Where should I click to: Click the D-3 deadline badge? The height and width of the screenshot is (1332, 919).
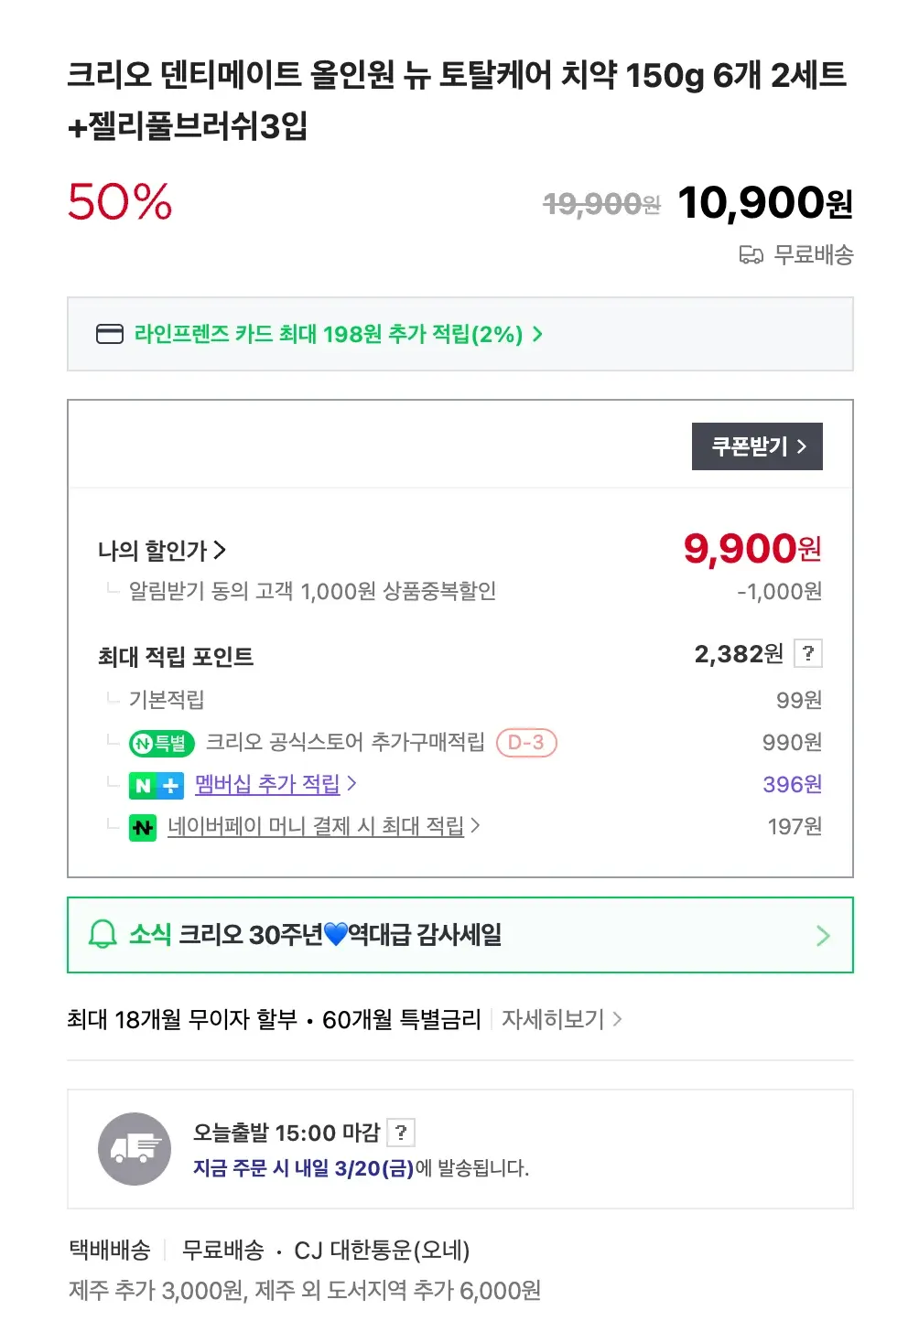pyautogui.click(x=526, y=742)
